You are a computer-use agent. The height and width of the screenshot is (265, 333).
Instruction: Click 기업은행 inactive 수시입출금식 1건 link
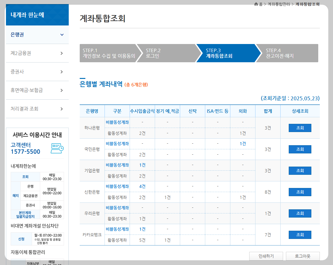142,165
